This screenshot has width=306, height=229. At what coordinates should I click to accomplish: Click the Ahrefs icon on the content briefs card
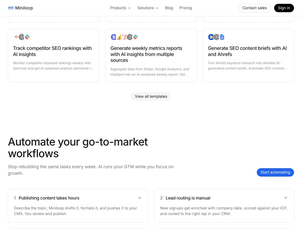(x=211, y=37)
